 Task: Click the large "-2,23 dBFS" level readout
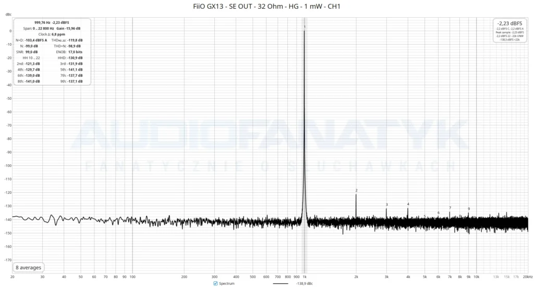[x=509, y=23]
